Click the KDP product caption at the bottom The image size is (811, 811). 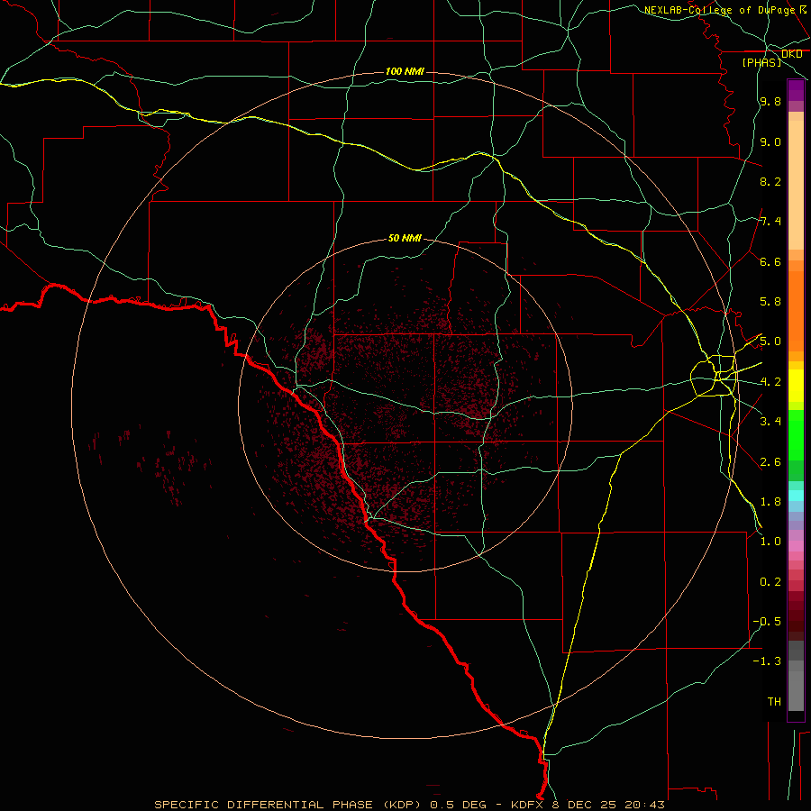coord(409,805)
